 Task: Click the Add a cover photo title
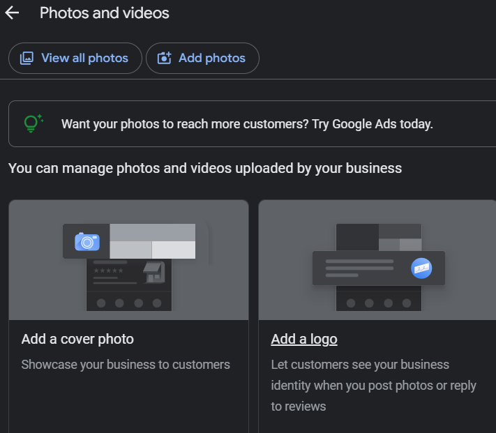click(x=77, y=339)
